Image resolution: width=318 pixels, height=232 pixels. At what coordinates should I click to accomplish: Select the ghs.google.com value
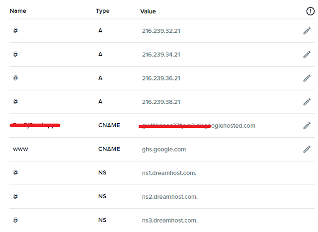point(164,150)
